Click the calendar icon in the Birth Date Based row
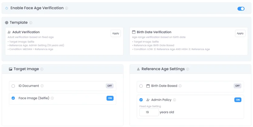Viewport: 253px width, 127px height. (x=148, y=86)
